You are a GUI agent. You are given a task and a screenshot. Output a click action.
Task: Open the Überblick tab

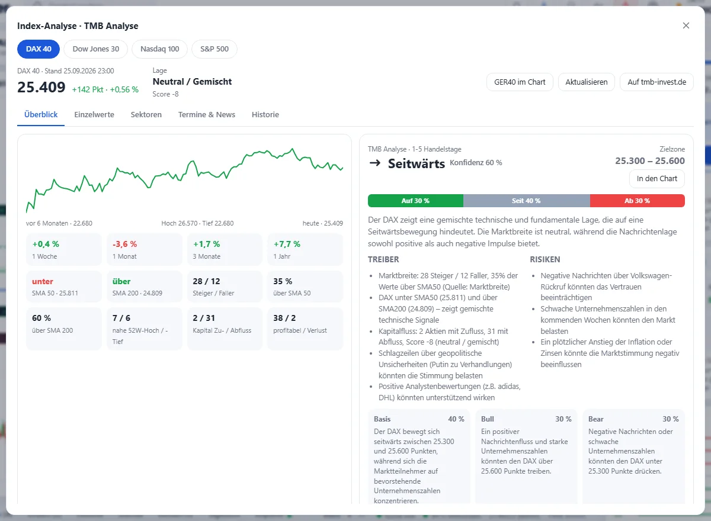41,115
